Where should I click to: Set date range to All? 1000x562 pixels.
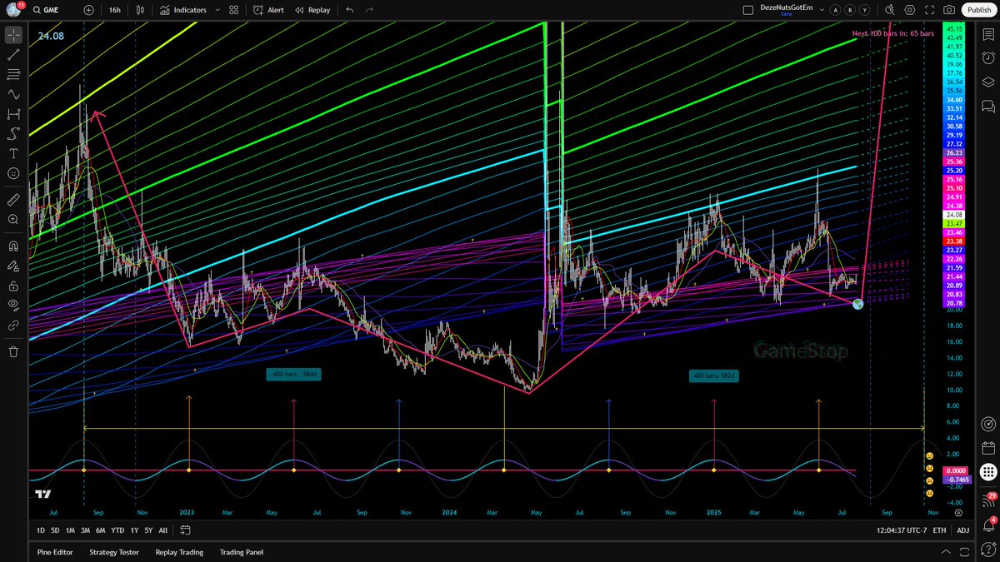pos(162,530)
